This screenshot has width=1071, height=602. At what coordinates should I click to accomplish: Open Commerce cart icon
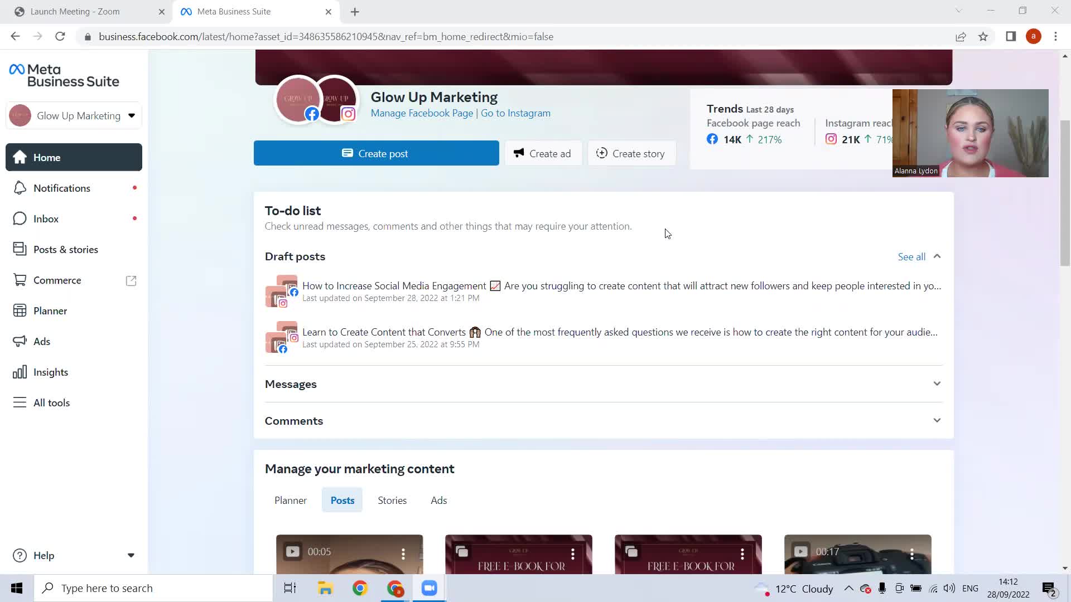click(20, 280)
